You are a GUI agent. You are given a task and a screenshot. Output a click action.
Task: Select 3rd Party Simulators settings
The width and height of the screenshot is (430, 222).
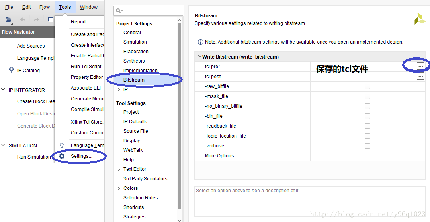click(x=145, y=179)
